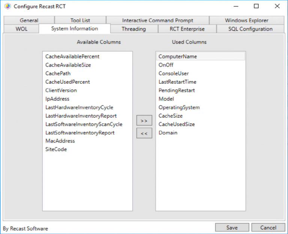This screenshot has width=288, height=234.
Task: Select the System Information tab
Action: pos(75,28)
